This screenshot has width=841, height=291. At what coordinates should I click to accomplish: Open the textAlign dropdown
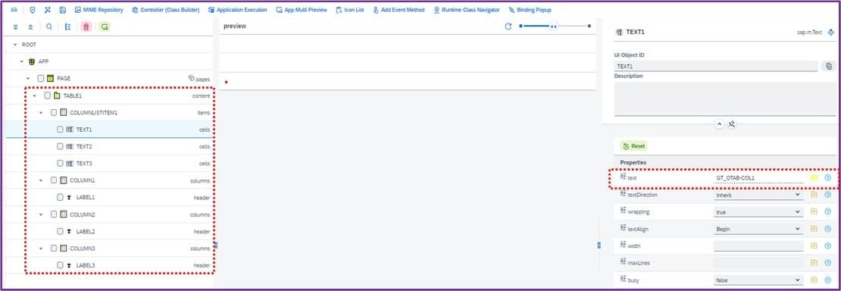point(758,229)
